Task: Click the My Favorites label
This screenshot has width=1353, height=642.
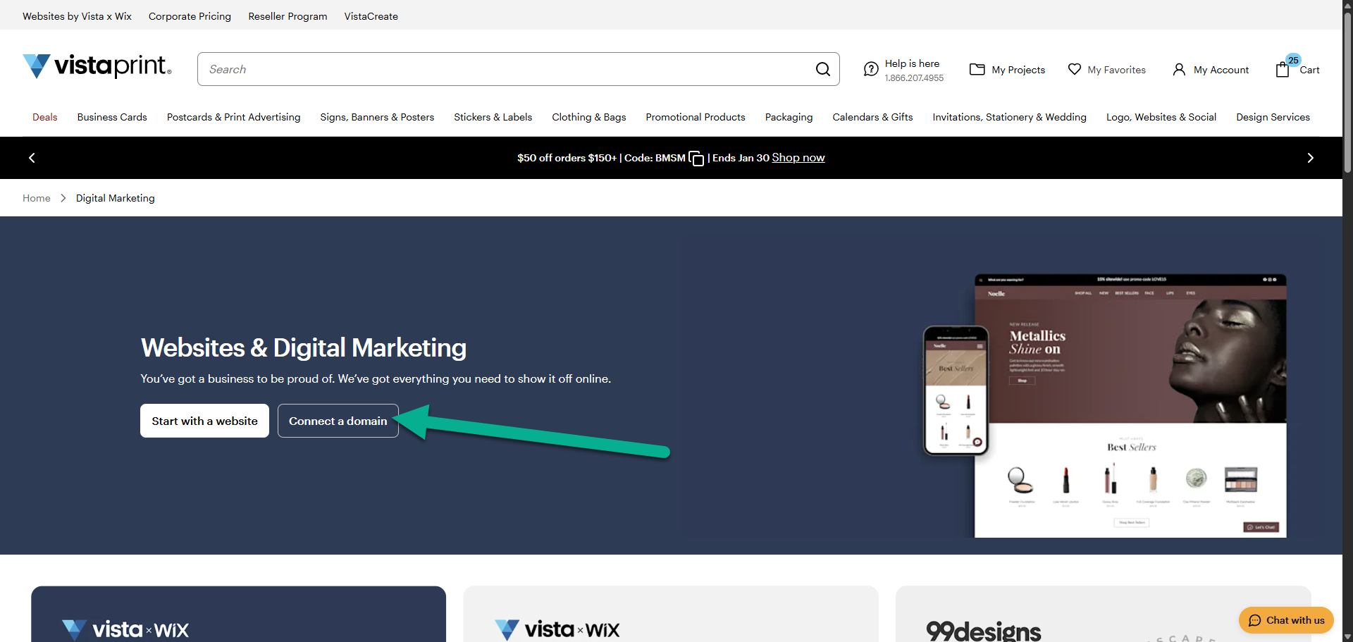Action: pos(1116,70)
